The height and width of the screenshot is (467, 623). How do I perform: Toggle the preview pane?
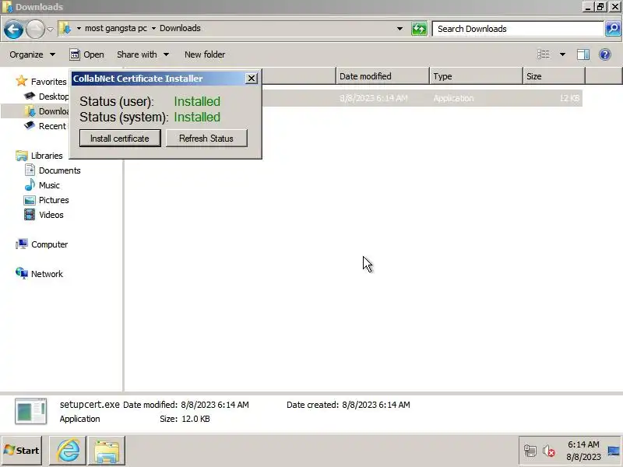(583, 54)
